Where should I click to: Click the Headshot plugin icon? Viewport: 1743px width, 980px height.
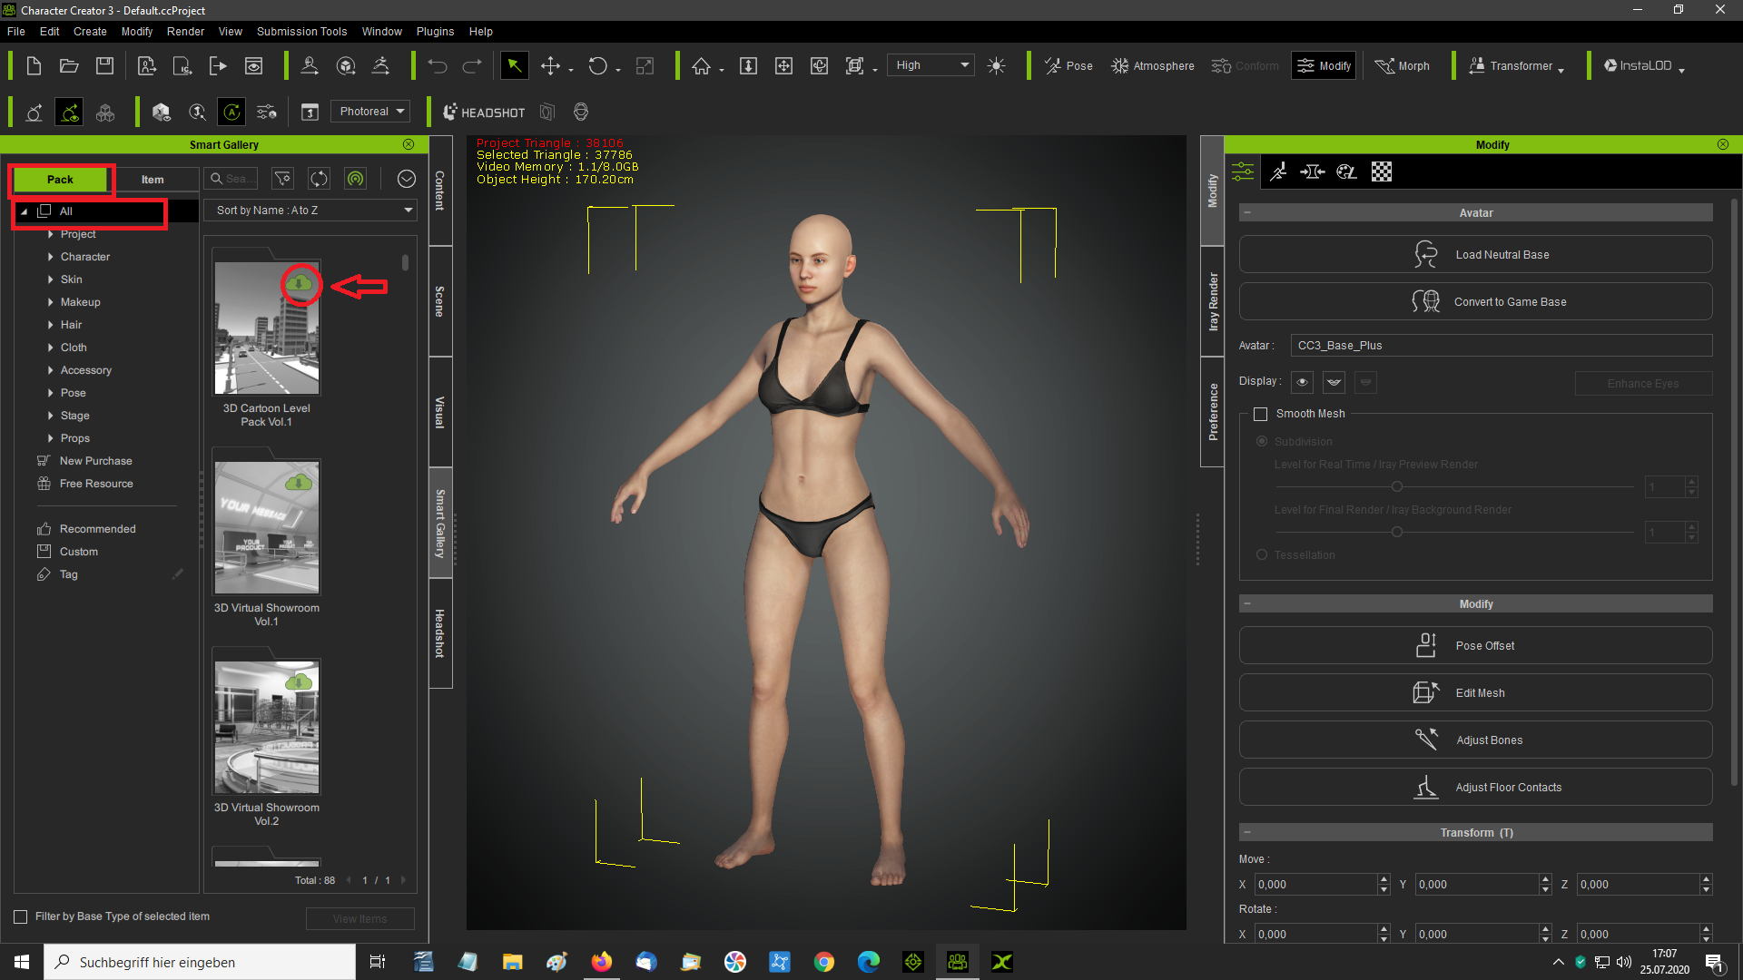click(484, 113)
